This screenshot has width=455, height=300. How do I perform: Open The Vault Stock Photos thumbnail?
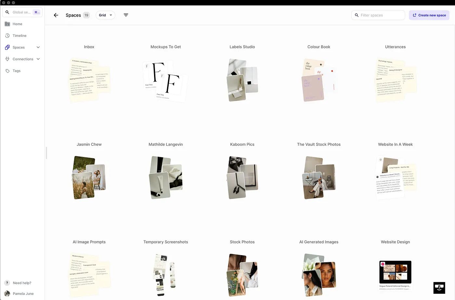319,177
